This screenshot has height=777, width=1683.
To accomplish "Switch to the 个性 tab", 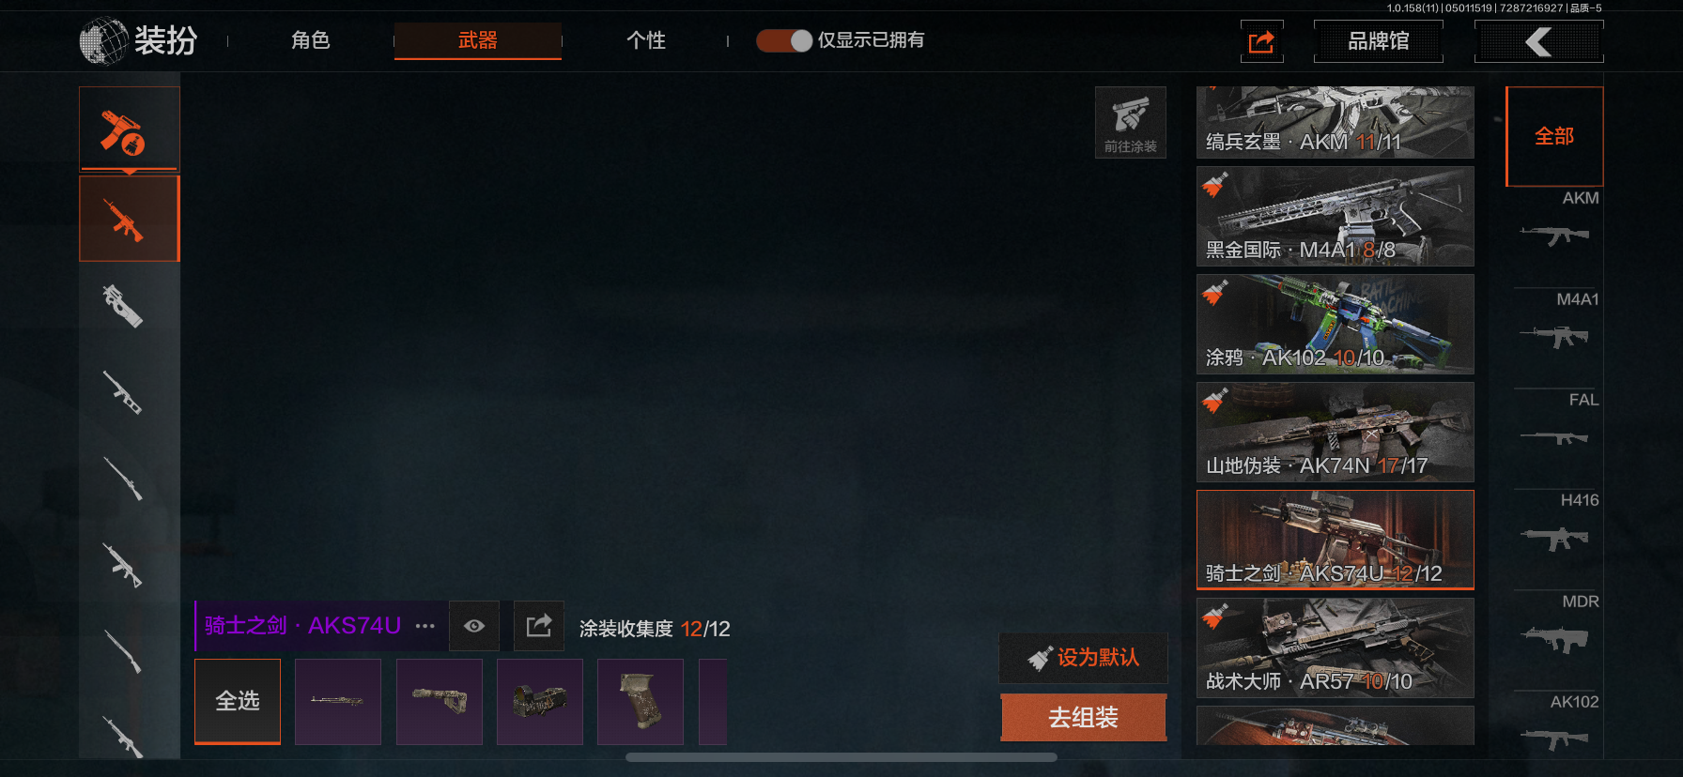I will click(x=646, y=40).
